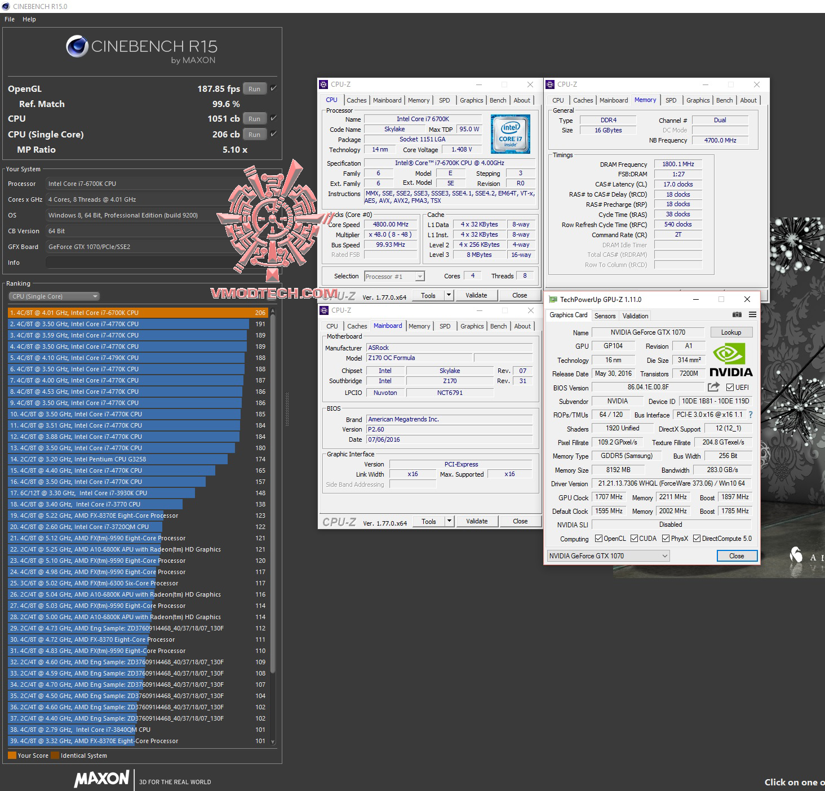Screen dimensions: 825x791
Task: Toggle the UEFI checkbox in GPU-Z
Action: click(730, 388)
